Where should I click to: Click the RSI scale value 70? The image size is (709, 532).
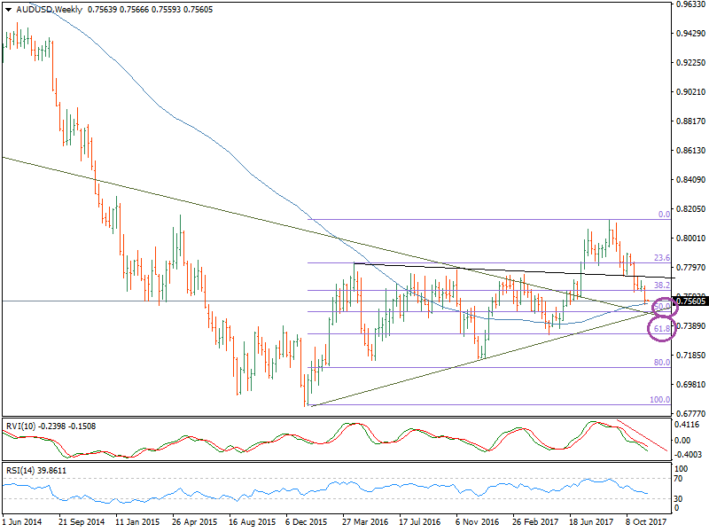coord(679,479)
